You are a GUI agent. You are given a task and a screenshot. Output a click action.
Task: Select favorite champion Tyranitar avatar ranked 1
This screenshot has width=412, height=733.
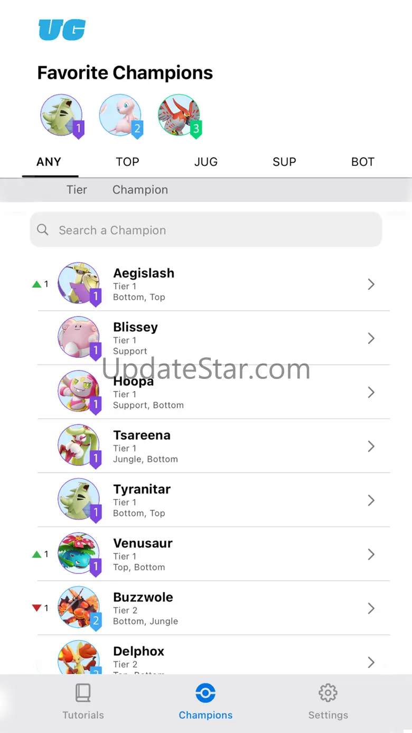62,115
